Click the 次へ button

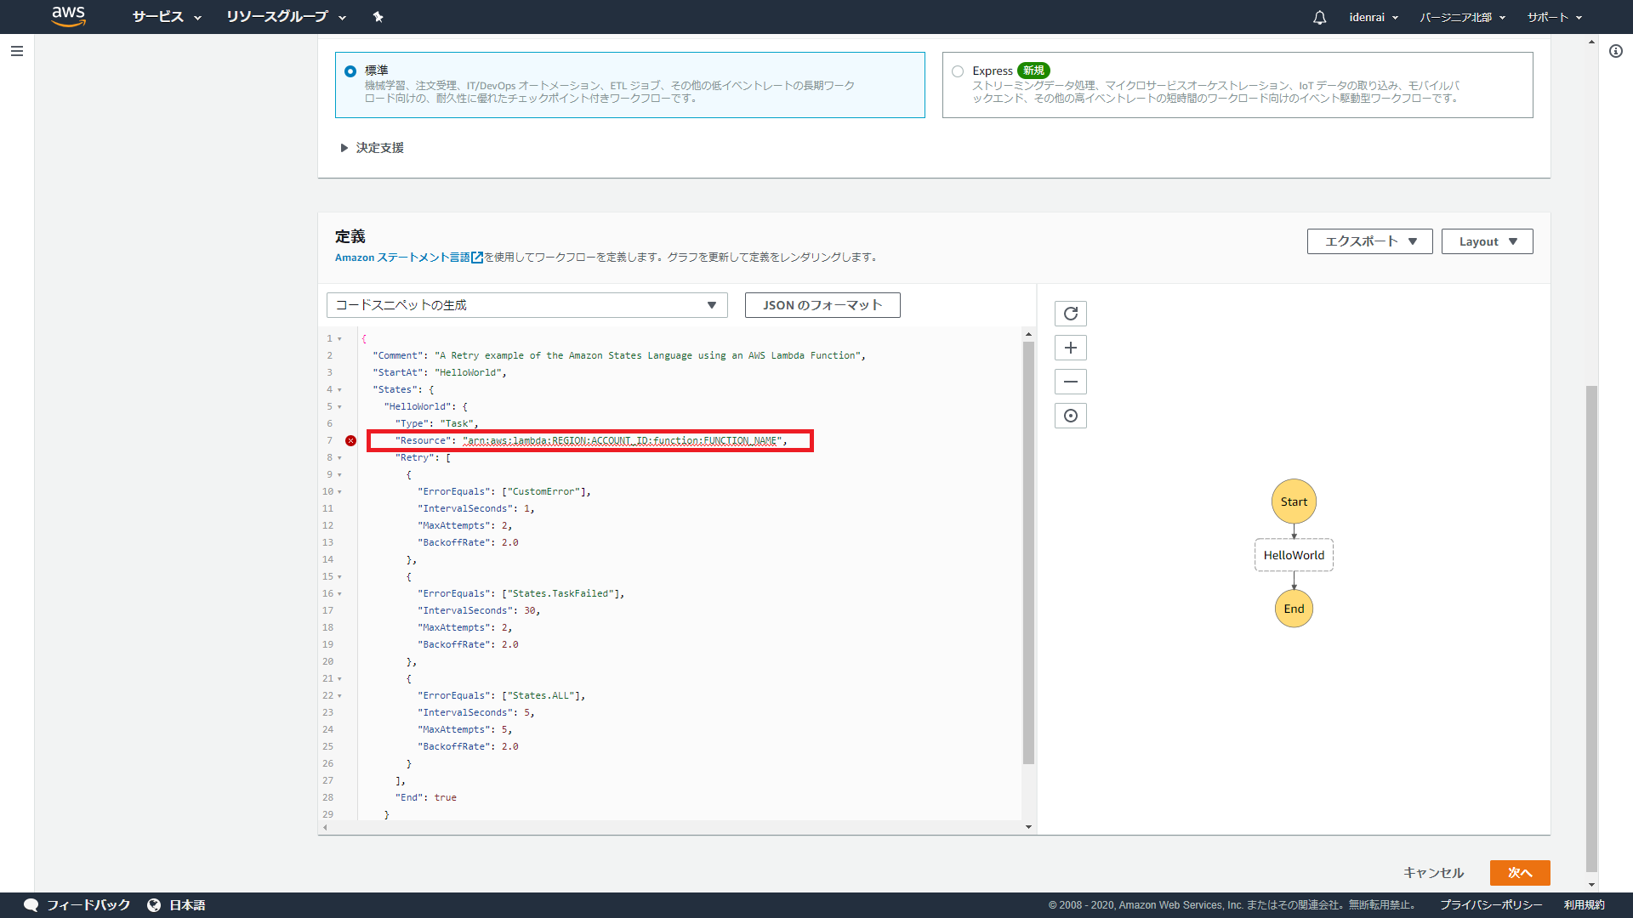point(1519,873)
